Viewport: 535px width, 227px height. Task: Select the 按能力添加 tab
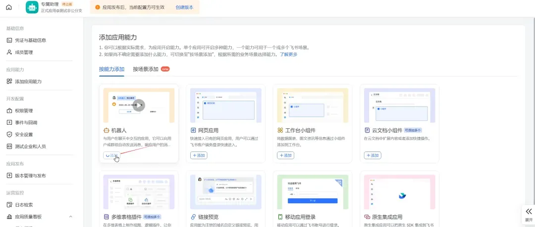111,69
